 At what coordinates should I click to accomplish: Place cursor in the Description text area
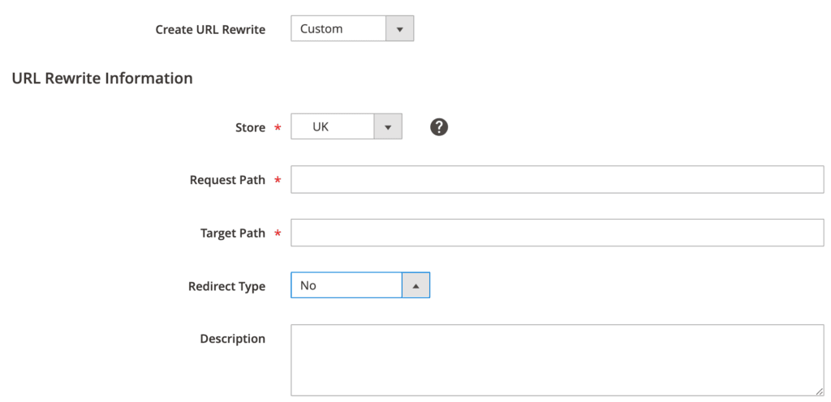[x=557, y=359]
